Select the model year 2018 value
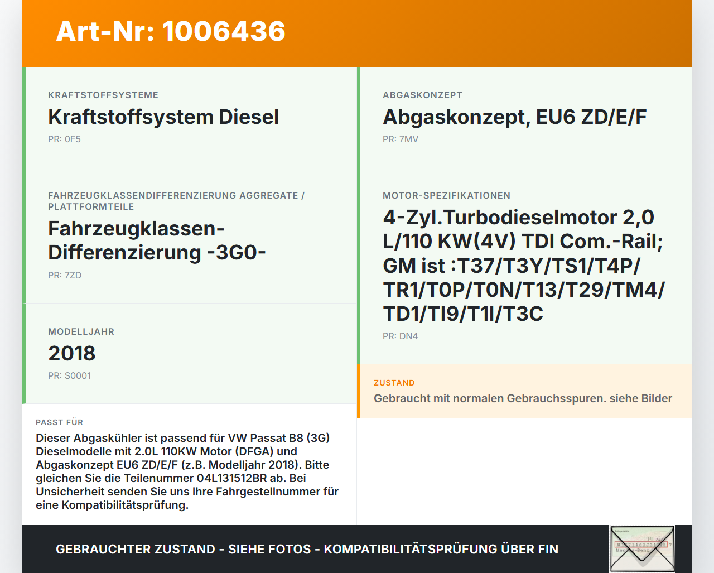Screen dimensions: 714x573 pos(72,353)
